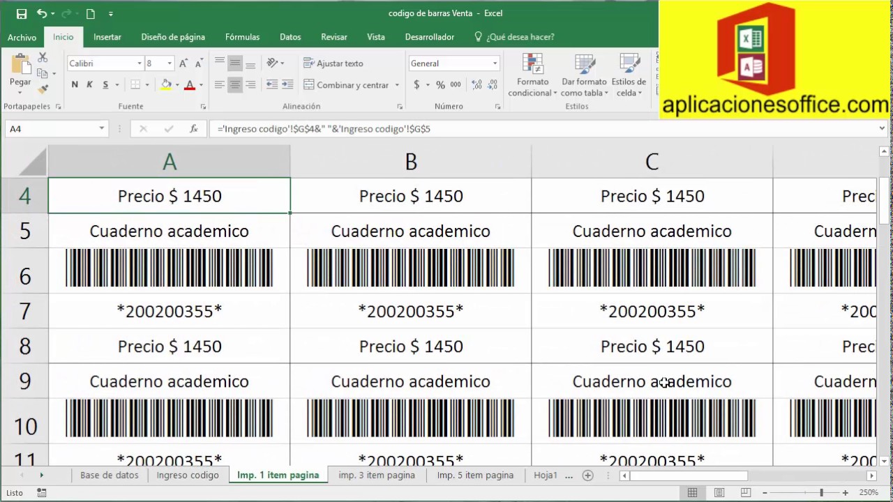Apply accounting dollar number format
Viewport: 893px width, 502px height.
click(417, 84)
